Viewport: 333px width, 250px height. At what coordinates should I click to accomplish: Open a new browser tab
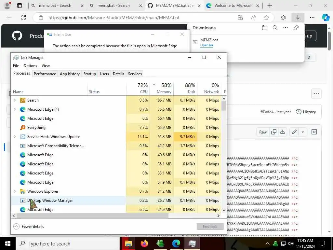pyautogui.click(x=270, y=6)
